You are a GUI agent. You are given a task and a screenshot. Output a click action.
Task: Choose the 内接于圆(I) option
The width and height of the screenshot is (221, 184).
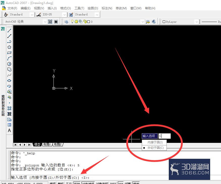coord(154,142)
